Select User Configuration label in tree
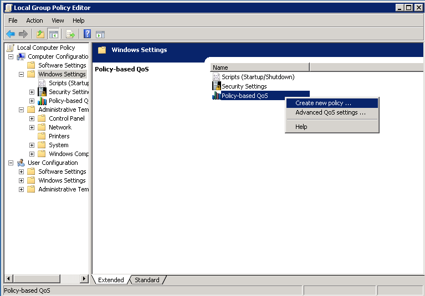Screen dimensions: 425x296 click(x=53, y=163)
